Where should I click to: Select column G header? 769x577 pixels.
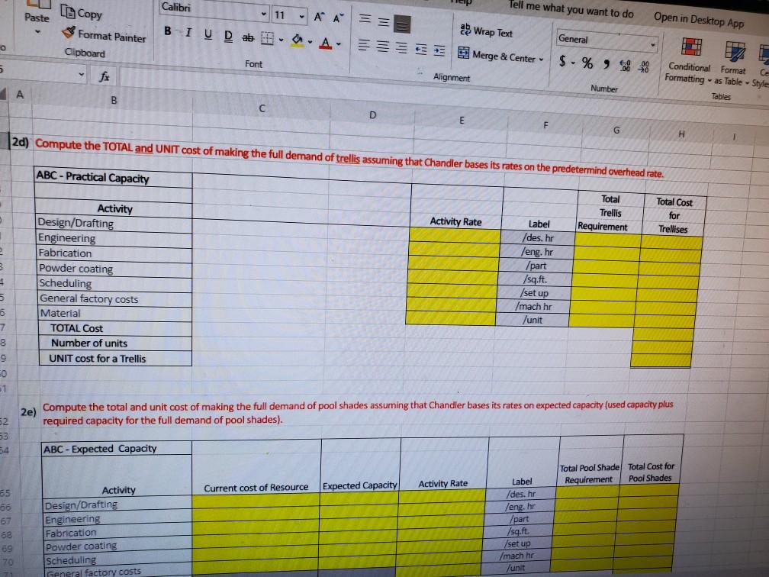tap(616, 130)
